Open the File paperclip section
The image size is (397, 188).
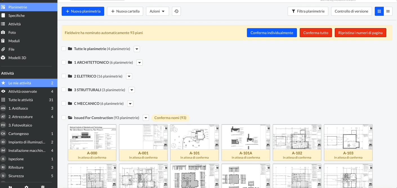[11, 49]
